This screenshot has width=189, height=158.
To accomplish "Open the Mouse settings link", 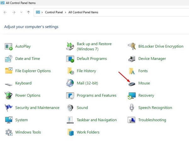I will (x=144, y=83).
